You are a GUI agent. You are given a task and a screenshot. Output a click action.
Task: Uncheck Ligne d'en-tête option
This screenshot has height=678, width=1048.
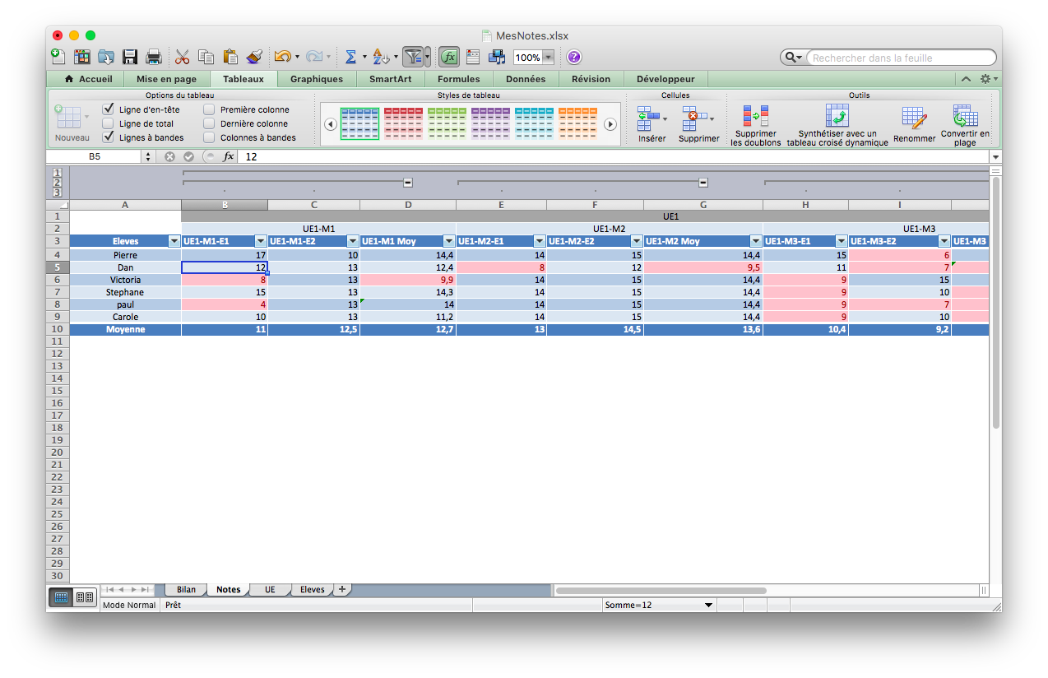109,108
